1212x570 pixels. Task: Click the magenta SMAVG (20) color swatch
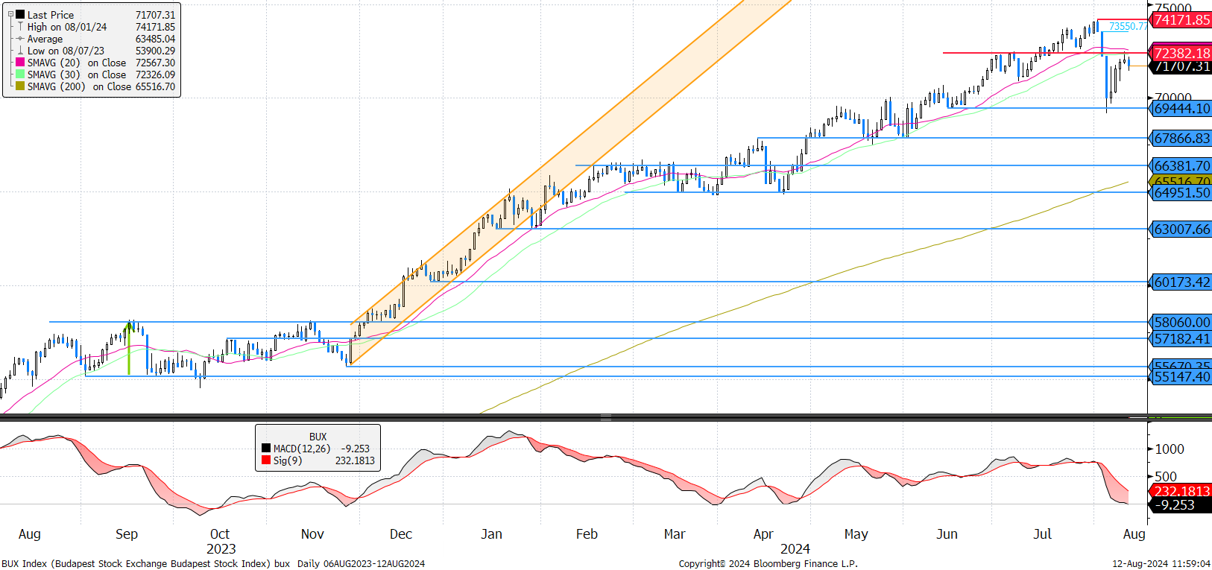coord(21,63)
